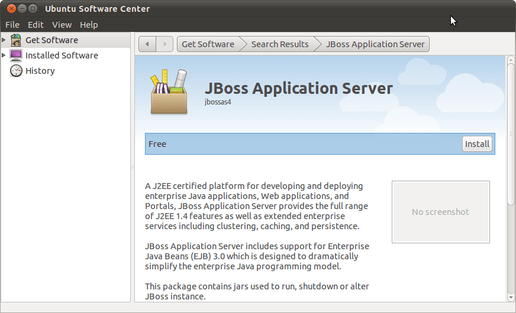Viewport: 516px width, 313px height.
Task: Click the Installed Software monitor icon
Action: click(x=16, y=56)
